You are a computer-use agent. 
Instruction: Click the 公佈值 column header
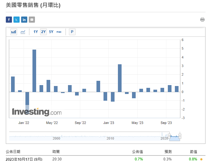138,152
